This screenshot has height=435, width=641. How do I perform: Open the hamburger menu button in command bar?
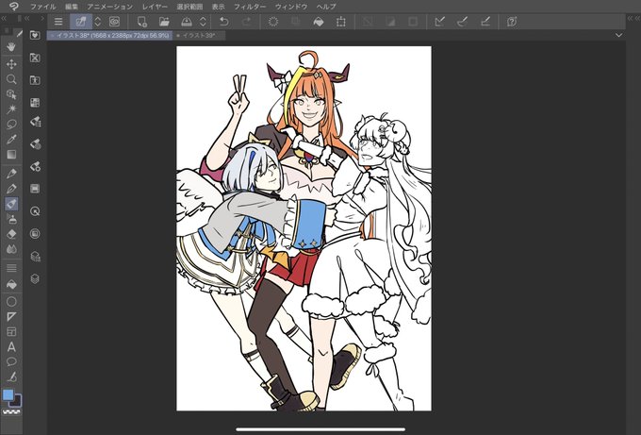click(x=58, y=22)
